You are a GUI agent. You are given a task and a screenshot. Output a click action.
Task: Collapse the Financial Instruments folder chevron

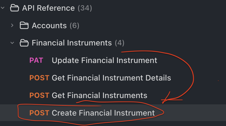[12, 43]
